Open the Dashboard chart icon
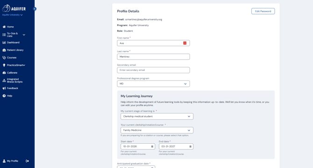 [x=4, y=42]
